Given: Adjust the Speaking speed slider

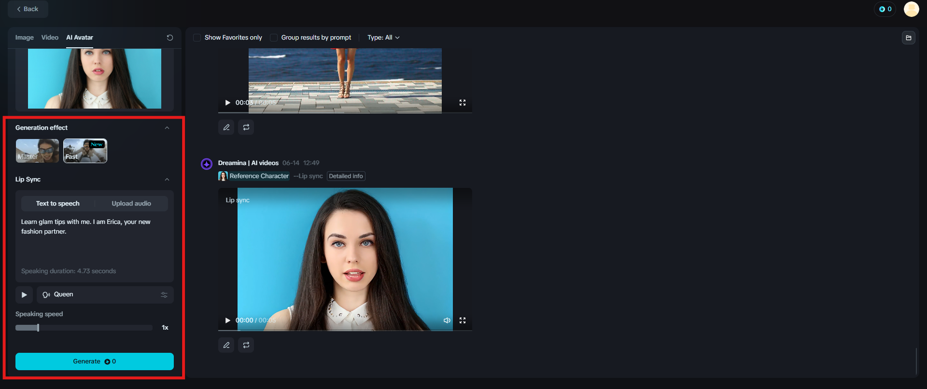Looking at the screenshot, I should point(84,328).
